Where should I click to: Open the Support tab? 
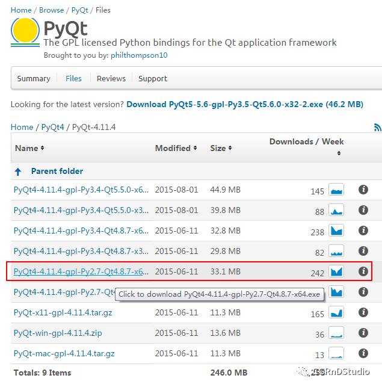[153, 78]
